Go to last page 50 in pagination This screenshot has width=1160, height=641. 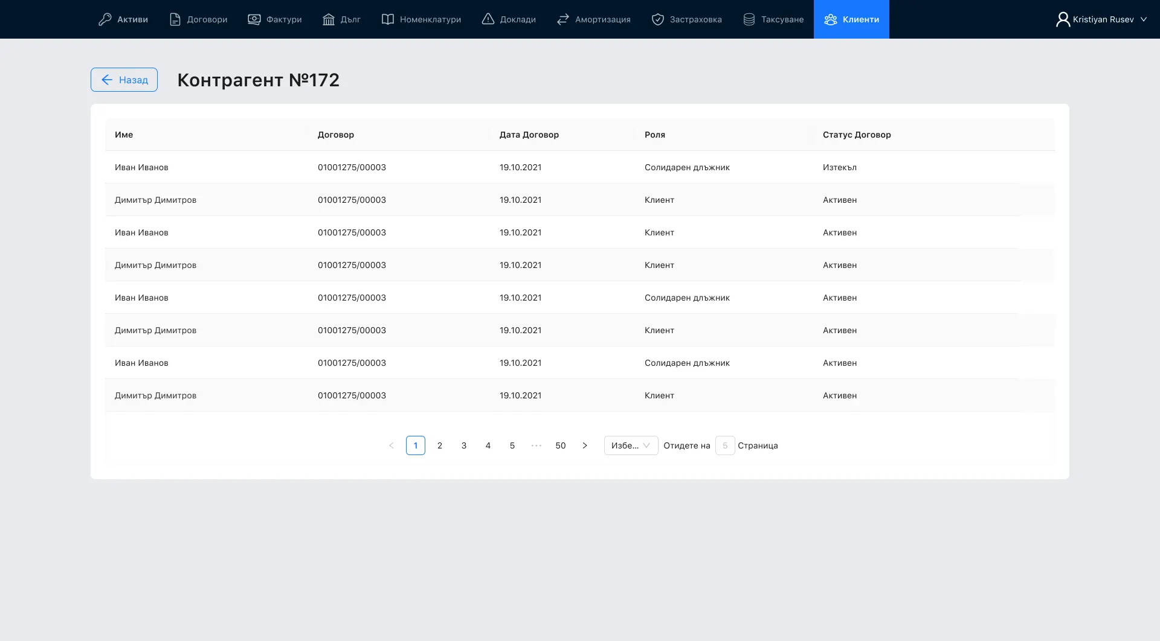click(x=561, y=445)
